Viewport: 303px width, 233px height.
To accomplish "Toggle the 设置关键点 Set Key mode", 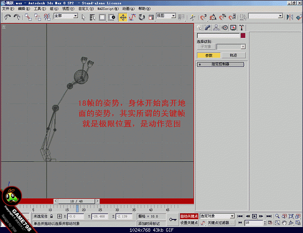I will [189, 223].
